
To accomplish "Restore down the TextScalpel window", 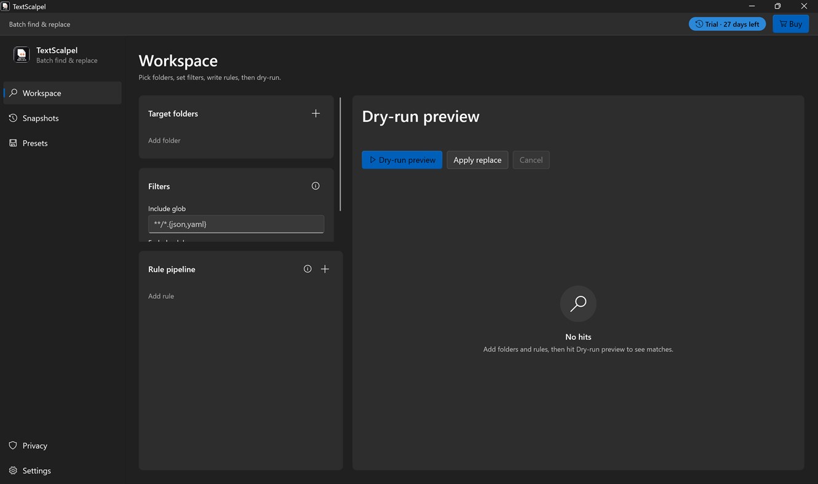I will pyautogui.click(x=777, y=6).
